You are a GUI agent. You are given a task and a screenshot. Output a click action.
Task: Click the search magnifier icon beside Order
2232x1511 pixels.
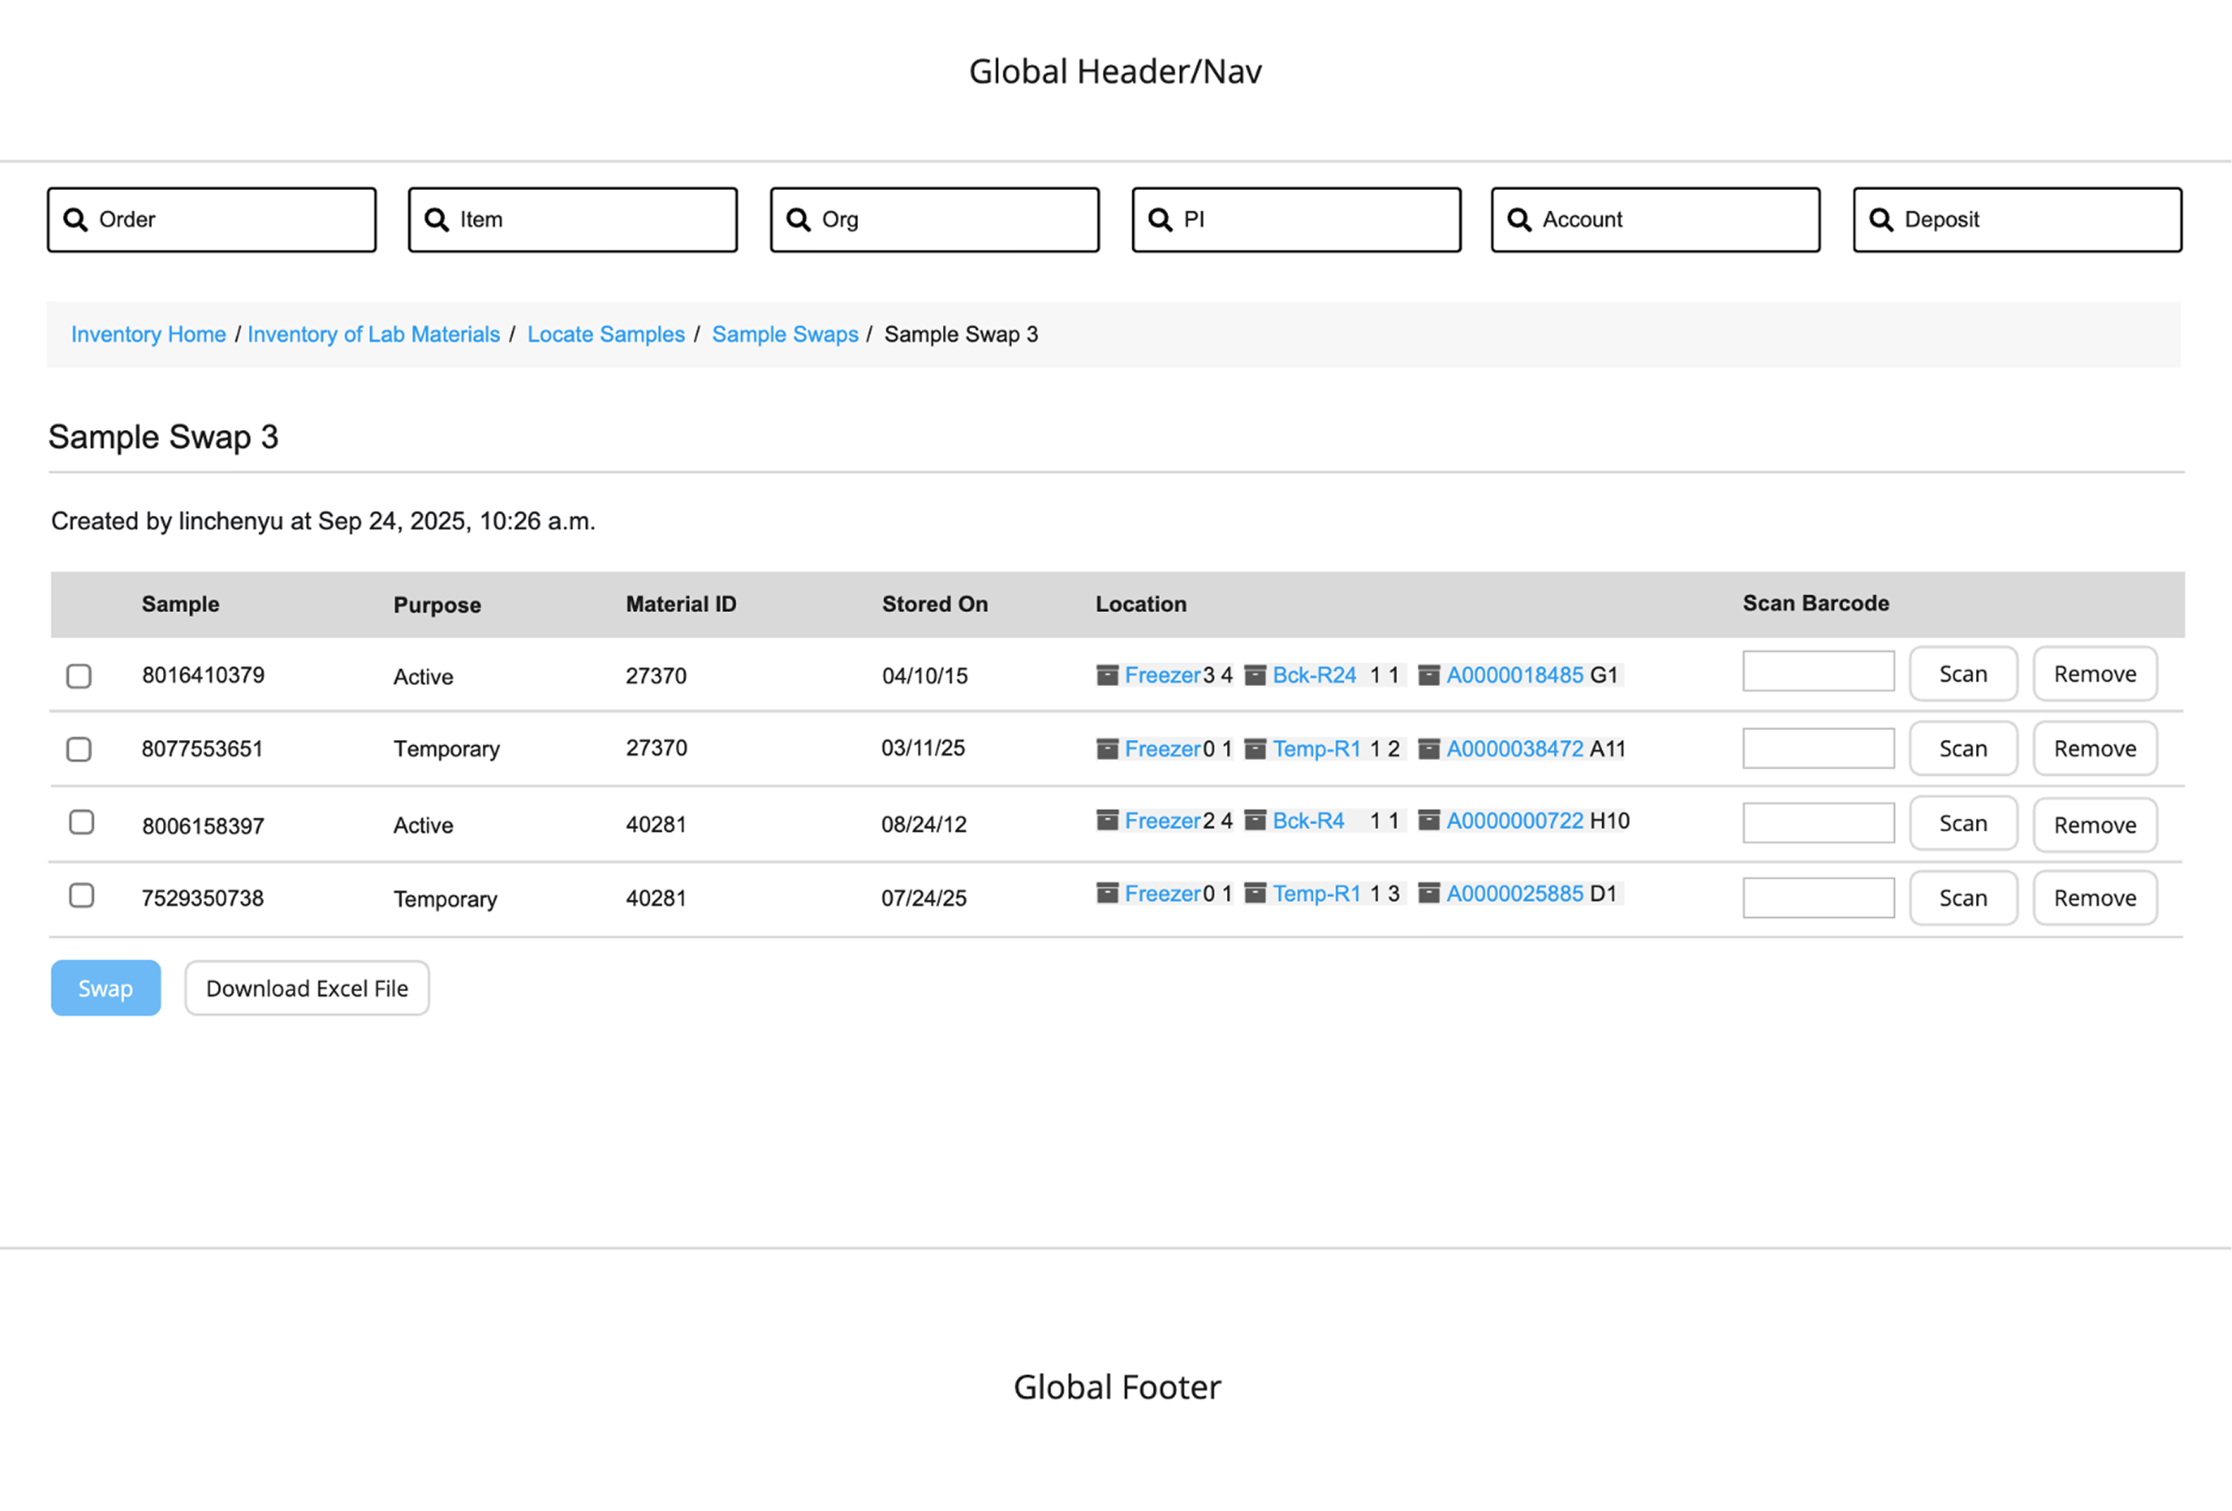pyautogui.click(x=75, y=220)
